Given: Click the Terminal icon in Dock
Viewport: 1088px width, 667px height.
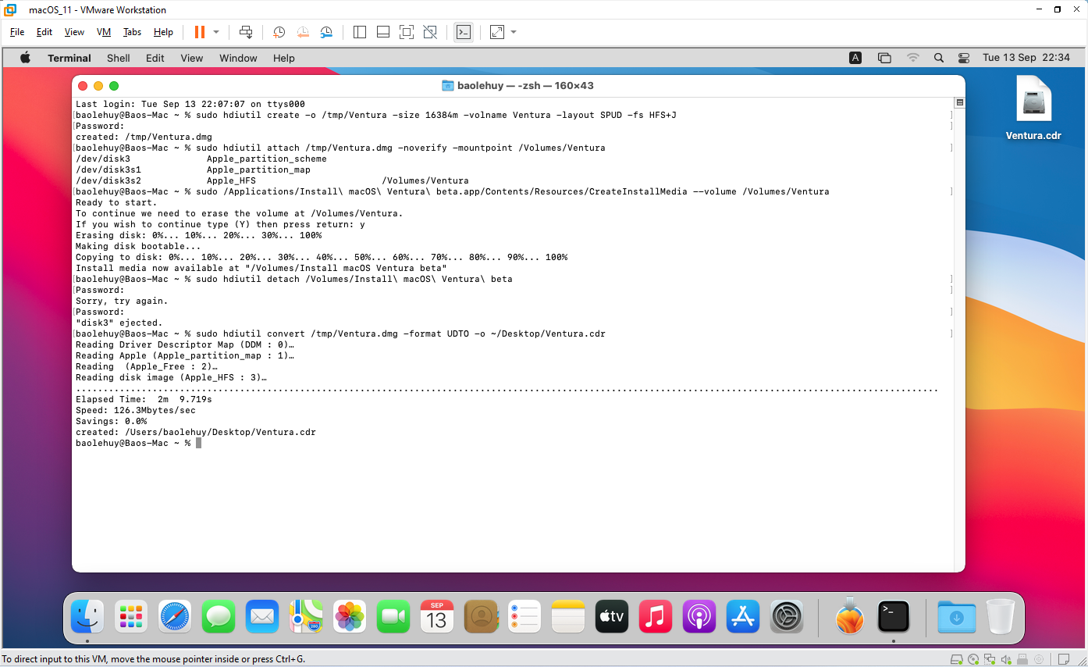Looking at the screenshot, I should [x=893, y=617].
